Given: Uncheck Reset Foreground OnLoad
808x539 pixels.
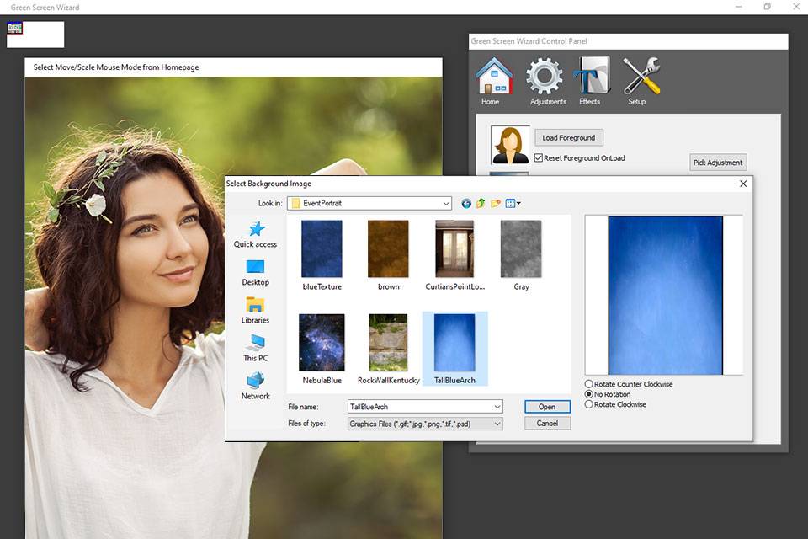Looking at the screenshot, I should pyautogui.click(x=539, y=157).
